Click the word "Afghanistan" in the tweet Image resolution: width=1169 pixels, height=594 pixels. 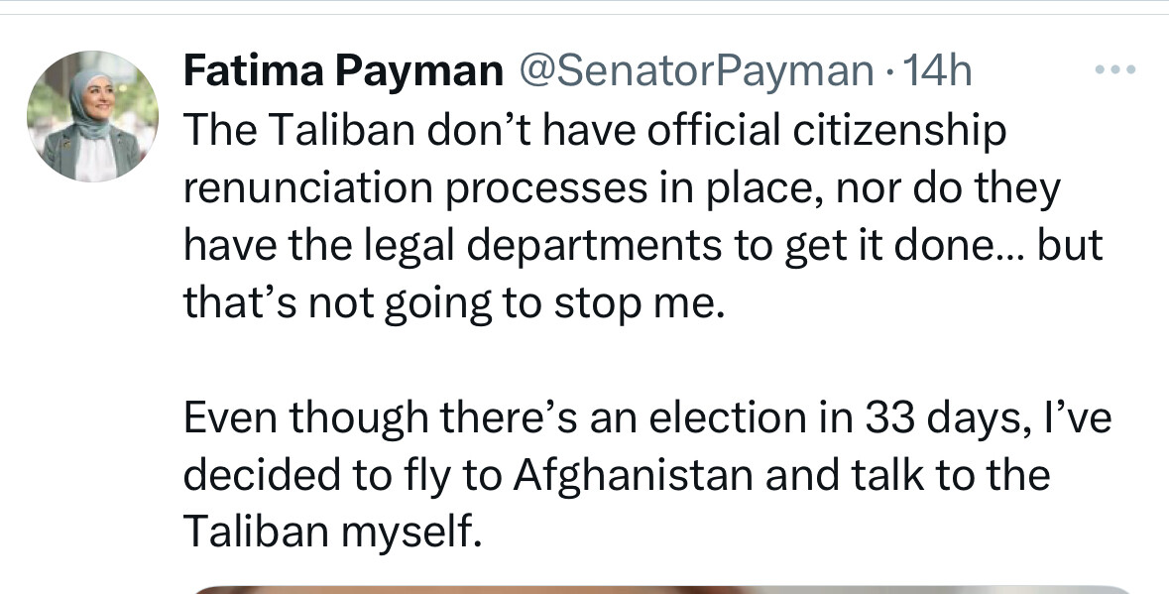tap(626, 476)
